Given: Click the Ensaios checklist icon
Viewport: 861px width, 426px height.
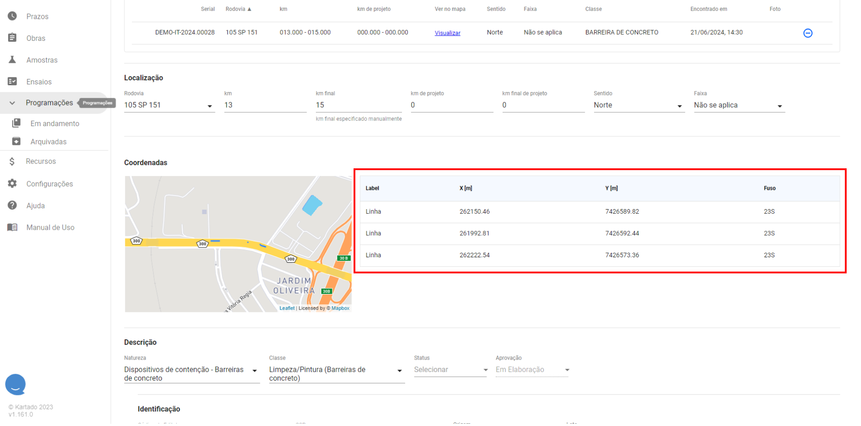Looking at the screenshot, I should (12, 81).
